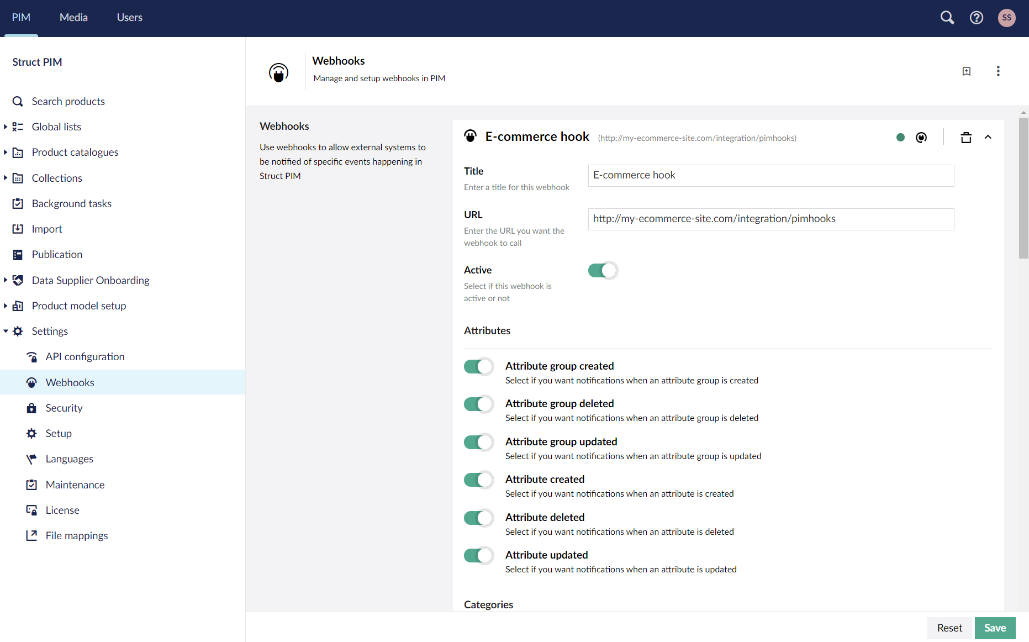Click the vertical scrollbar thumb

tap(1023, 188)
